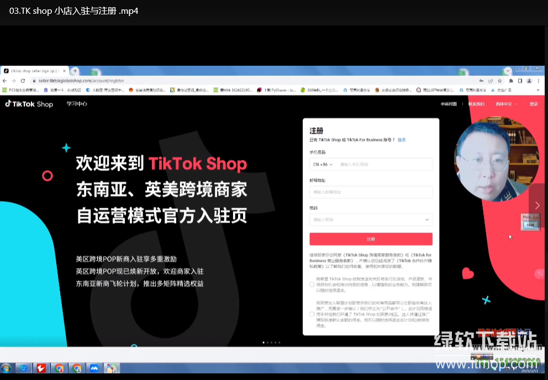This screenshot has width=548, height=380.
Task: Open a new browser tab with plus icon
Action: (75, 71)
